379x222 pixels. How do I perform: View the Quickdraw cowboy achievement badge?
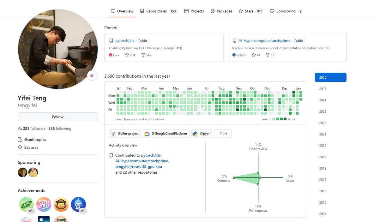point(61,205)
